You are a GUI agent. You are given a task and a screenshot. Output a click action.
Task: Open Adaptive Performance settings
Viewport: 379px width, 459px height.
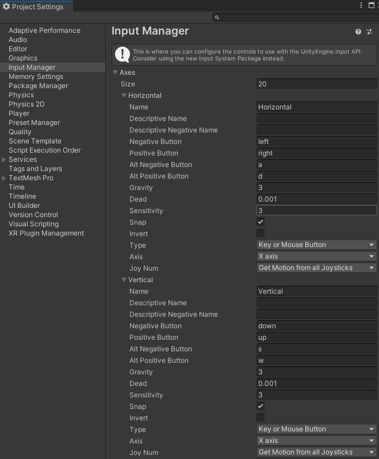tap(44, 31)
